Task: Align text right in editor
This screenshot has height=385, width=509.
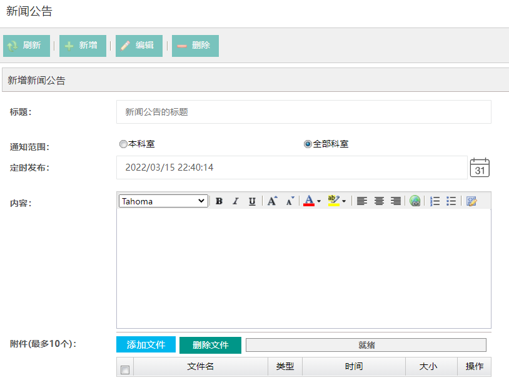Action: pos(396,201)
